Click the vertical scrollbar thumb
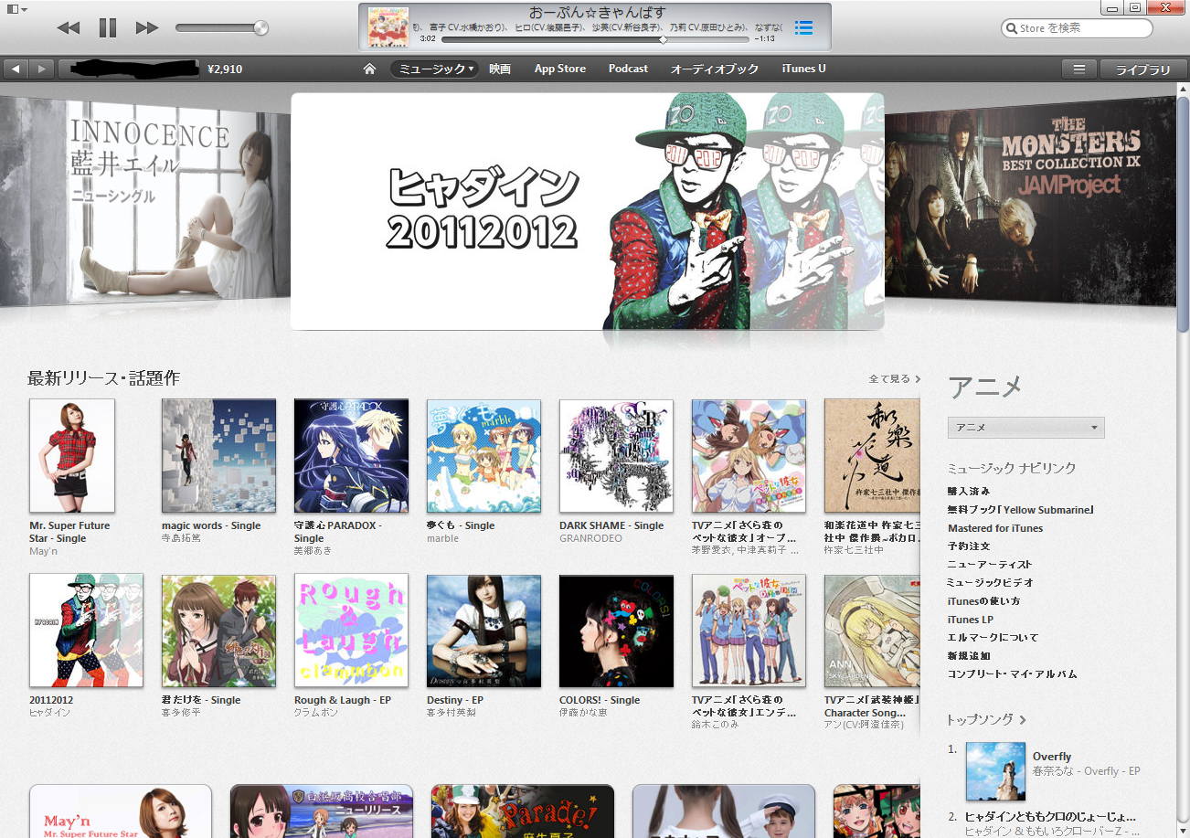The height and width of the screenshot is (838, 1190). pos(1183,214)
